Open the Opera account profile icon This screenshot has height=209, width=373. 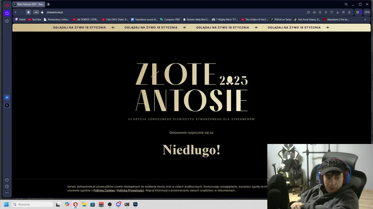coord(349,12)
